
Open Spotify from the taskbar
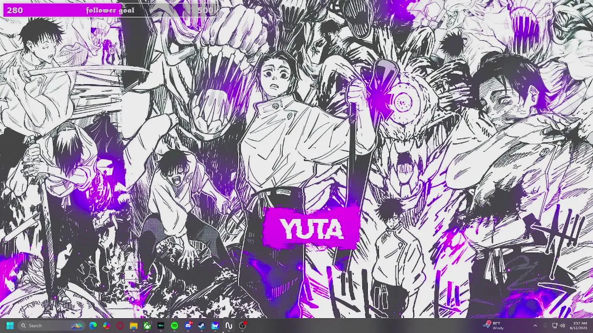174,326
